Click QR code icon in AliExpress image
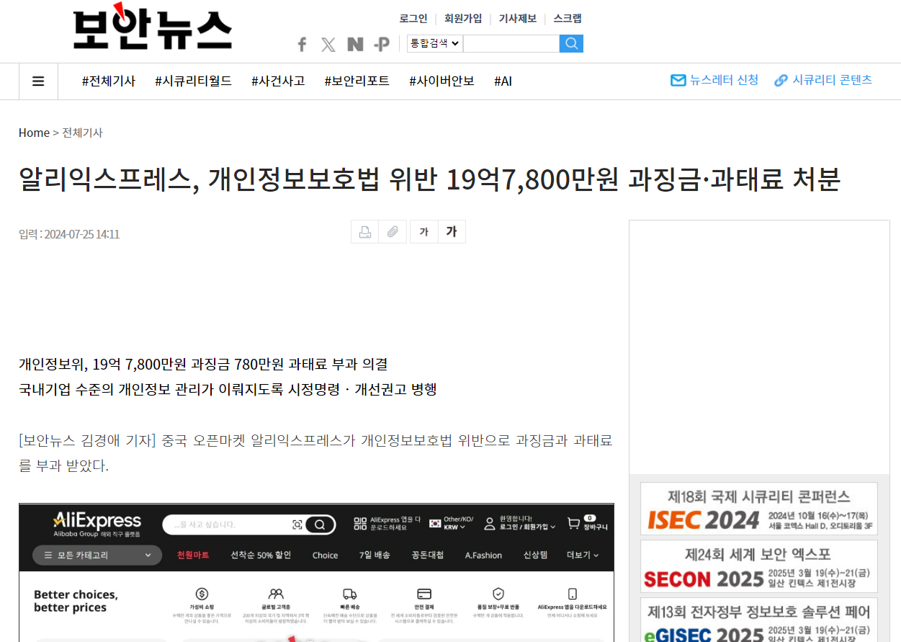The height and width of the screenshot is (642, 901). click(360, 524)
